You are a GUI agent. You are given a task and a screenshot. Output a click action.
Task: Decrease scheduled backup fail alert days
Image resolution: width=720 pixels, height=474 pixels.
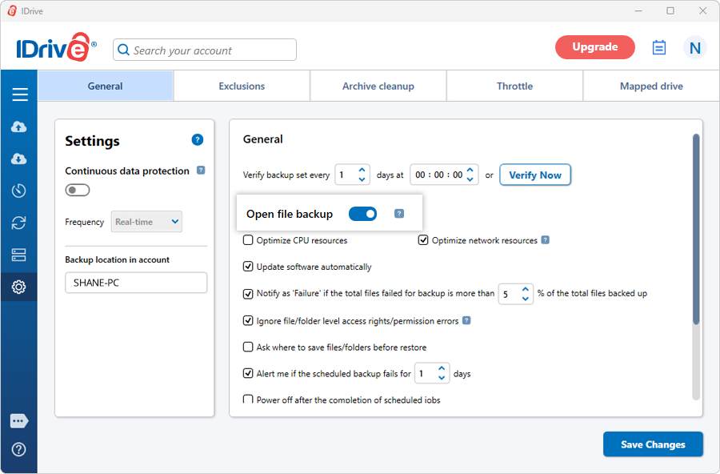[442, 378]
